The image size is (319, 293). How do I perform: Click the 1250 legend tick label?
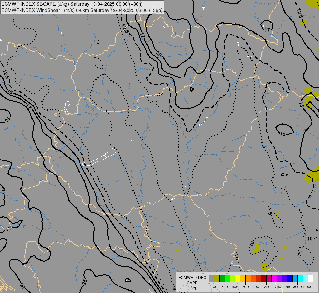click(266, 287)
